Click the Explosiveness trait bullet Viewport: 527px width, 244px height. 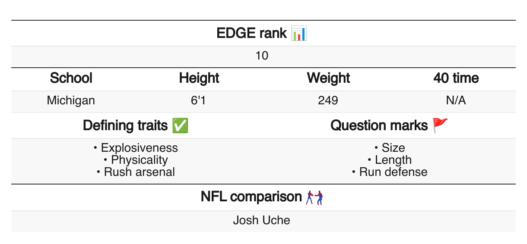(x=136, y=148)
